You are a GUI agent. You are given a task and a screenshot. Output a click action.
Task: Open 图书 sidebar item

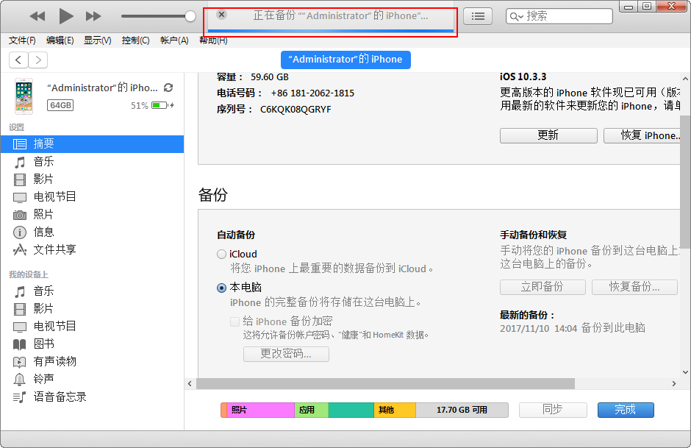click(92, 344)
